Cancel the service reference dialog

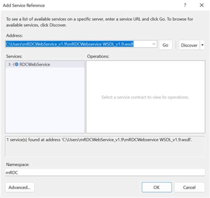coord(189,187)
